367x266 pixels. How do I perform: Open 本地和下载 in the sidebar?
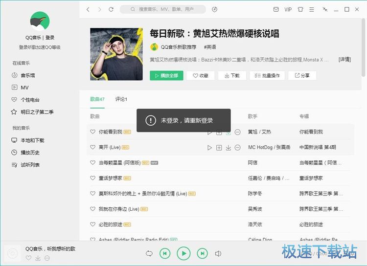click(28, 140)
